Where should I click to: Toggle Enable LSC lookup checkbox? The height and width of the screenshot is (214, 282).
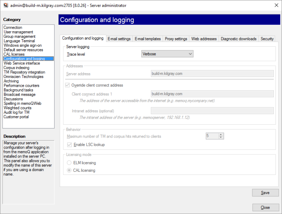(x=70, y=145)
